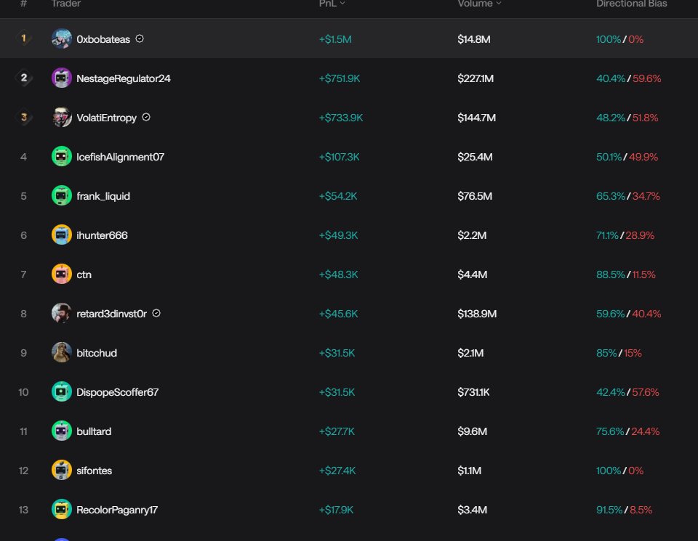Click ihunter666 yellow robot avatar
The width and height of the screenshot is (698, 541).
point(61,235)
